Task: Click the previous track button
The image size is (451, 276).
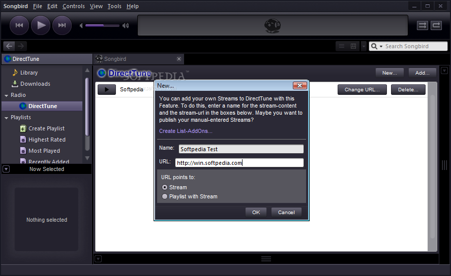Action: (19, 25)
